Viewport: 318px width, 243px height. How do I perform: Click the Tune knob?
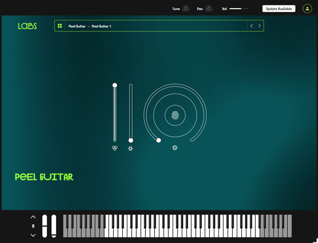[x=185, y=9]
